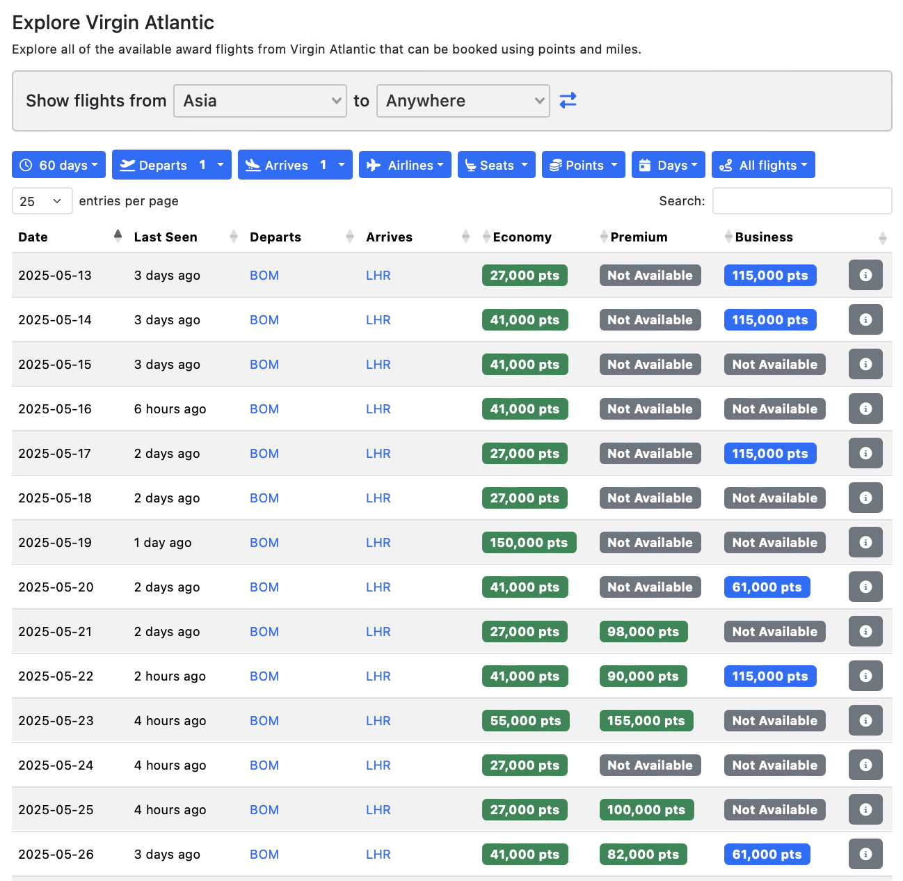Image resolution: width=903 pixels, height=881 pixels.
Task: Open the Days filter dropdown
Action: click(x=669, y=165)
